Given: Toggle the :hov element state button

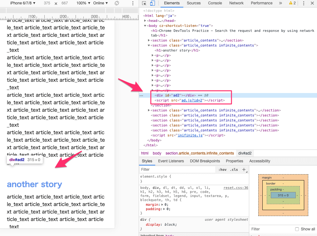Looking at the screenshot, I should 223,170.
